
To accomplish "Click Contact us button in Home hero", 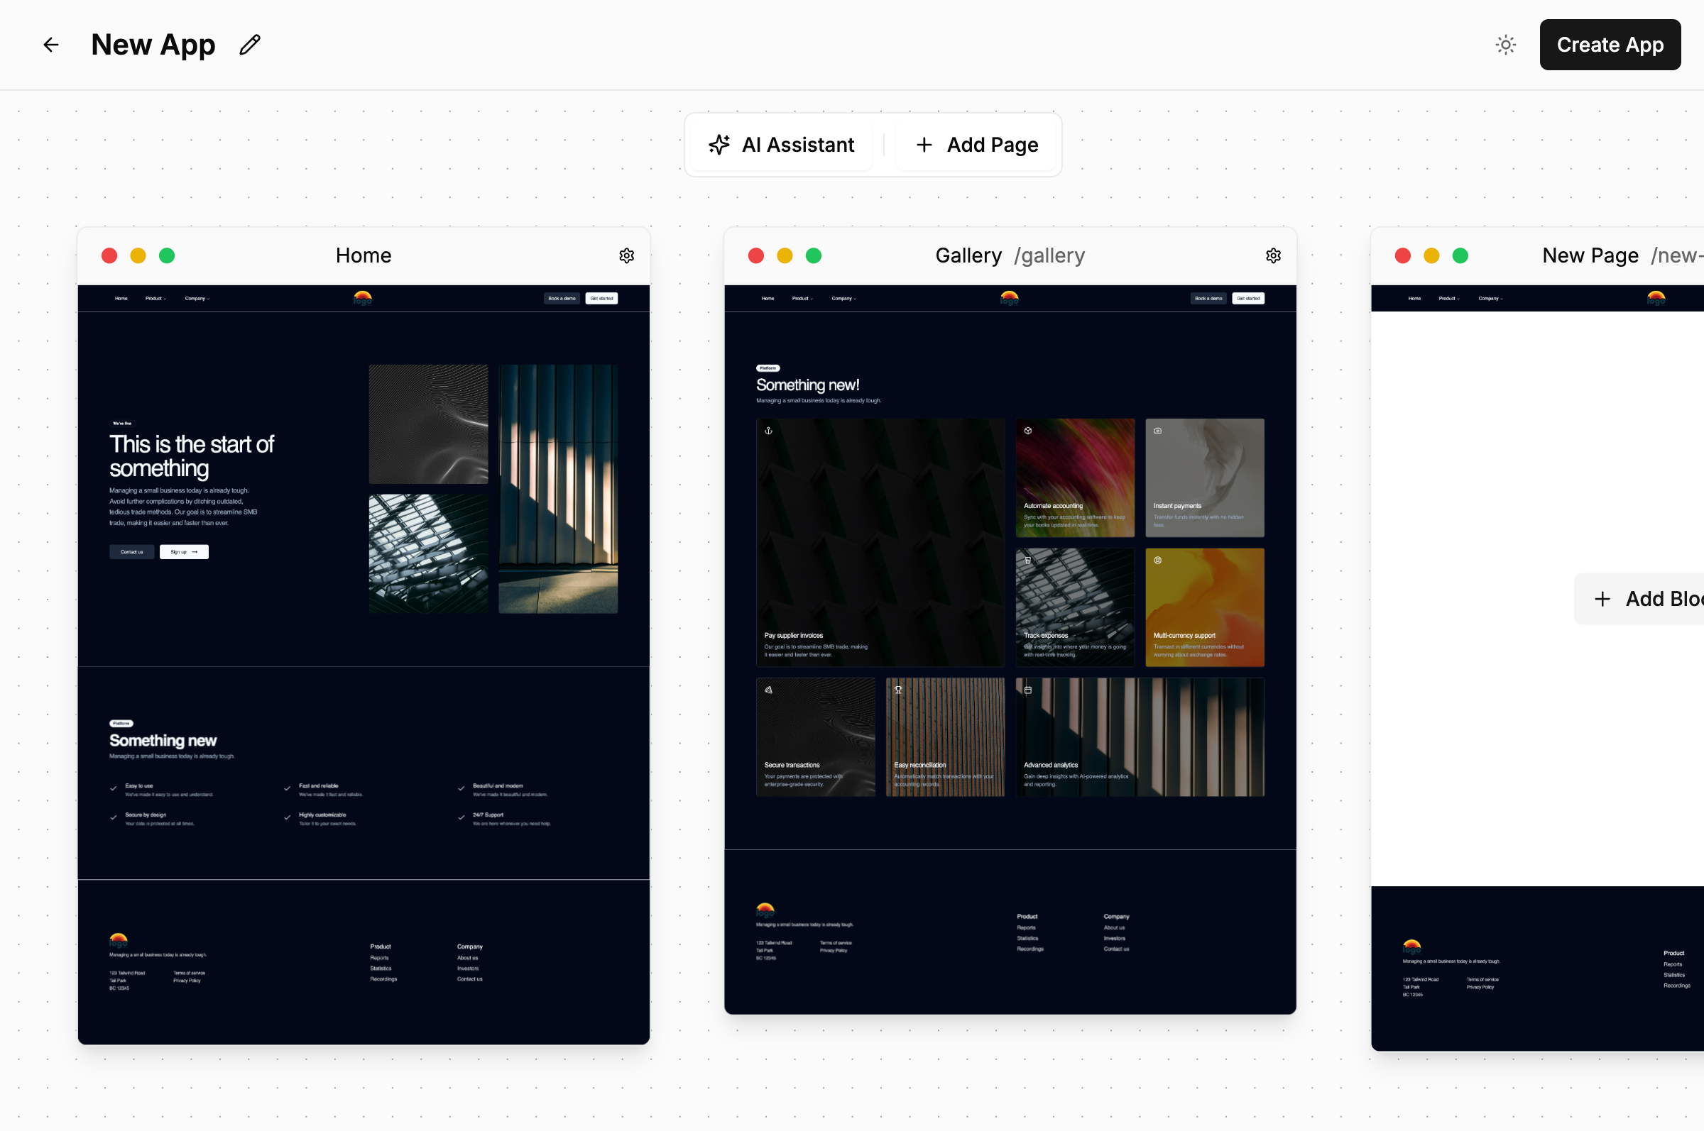I will point(131,552).
